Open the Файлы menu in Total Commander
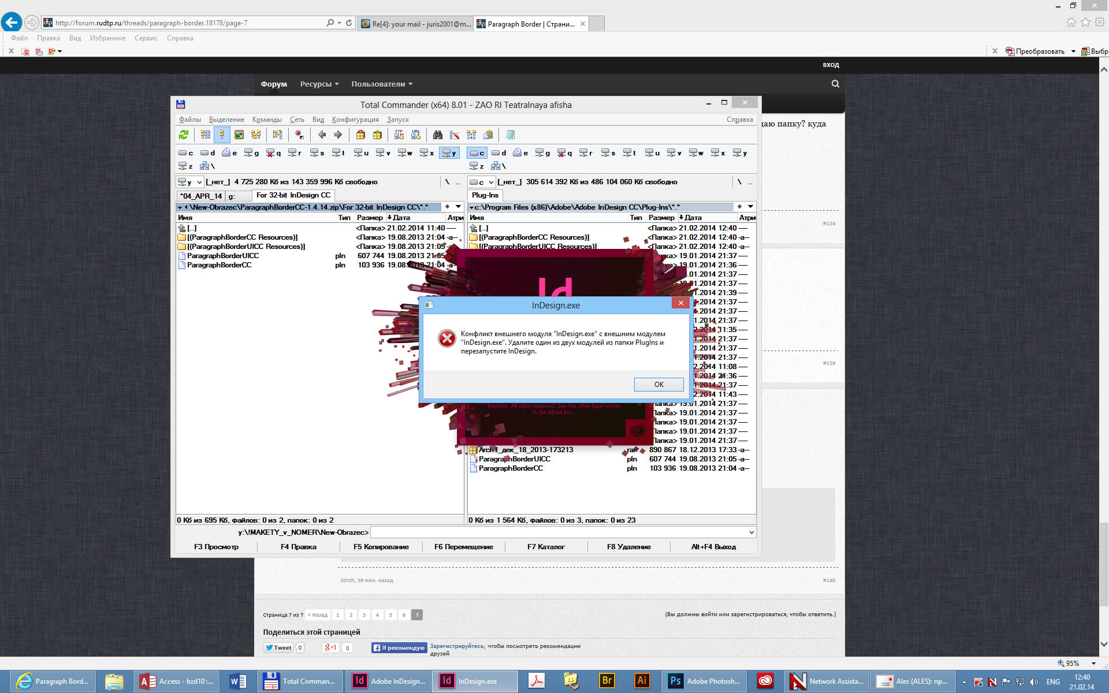Image resolution: width=1109 pixels, height=693 pixels. click(189, 120)
